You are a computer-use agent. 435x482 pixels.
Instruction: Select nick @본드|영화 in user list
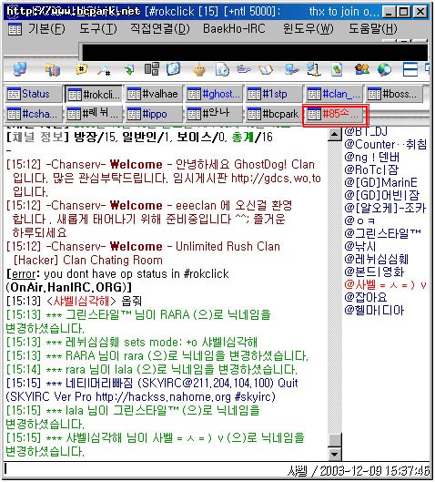(374, 272)
